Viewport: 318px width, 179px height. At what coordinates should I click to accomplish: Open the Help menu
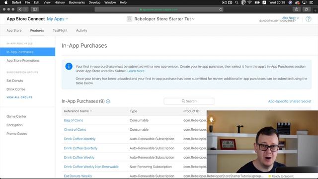tap(123, 2)
